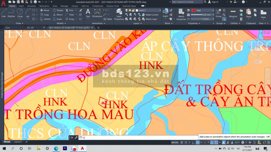Image resolution: width=271 pixels, height=152 pixels.
Task: Toggle object snap tracking
Action: 212,142
